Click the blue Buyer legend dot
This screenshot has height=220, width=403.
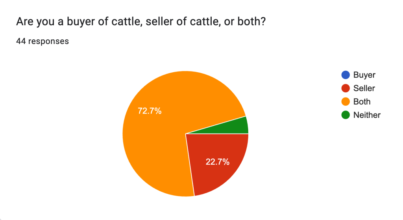[346, 75]
